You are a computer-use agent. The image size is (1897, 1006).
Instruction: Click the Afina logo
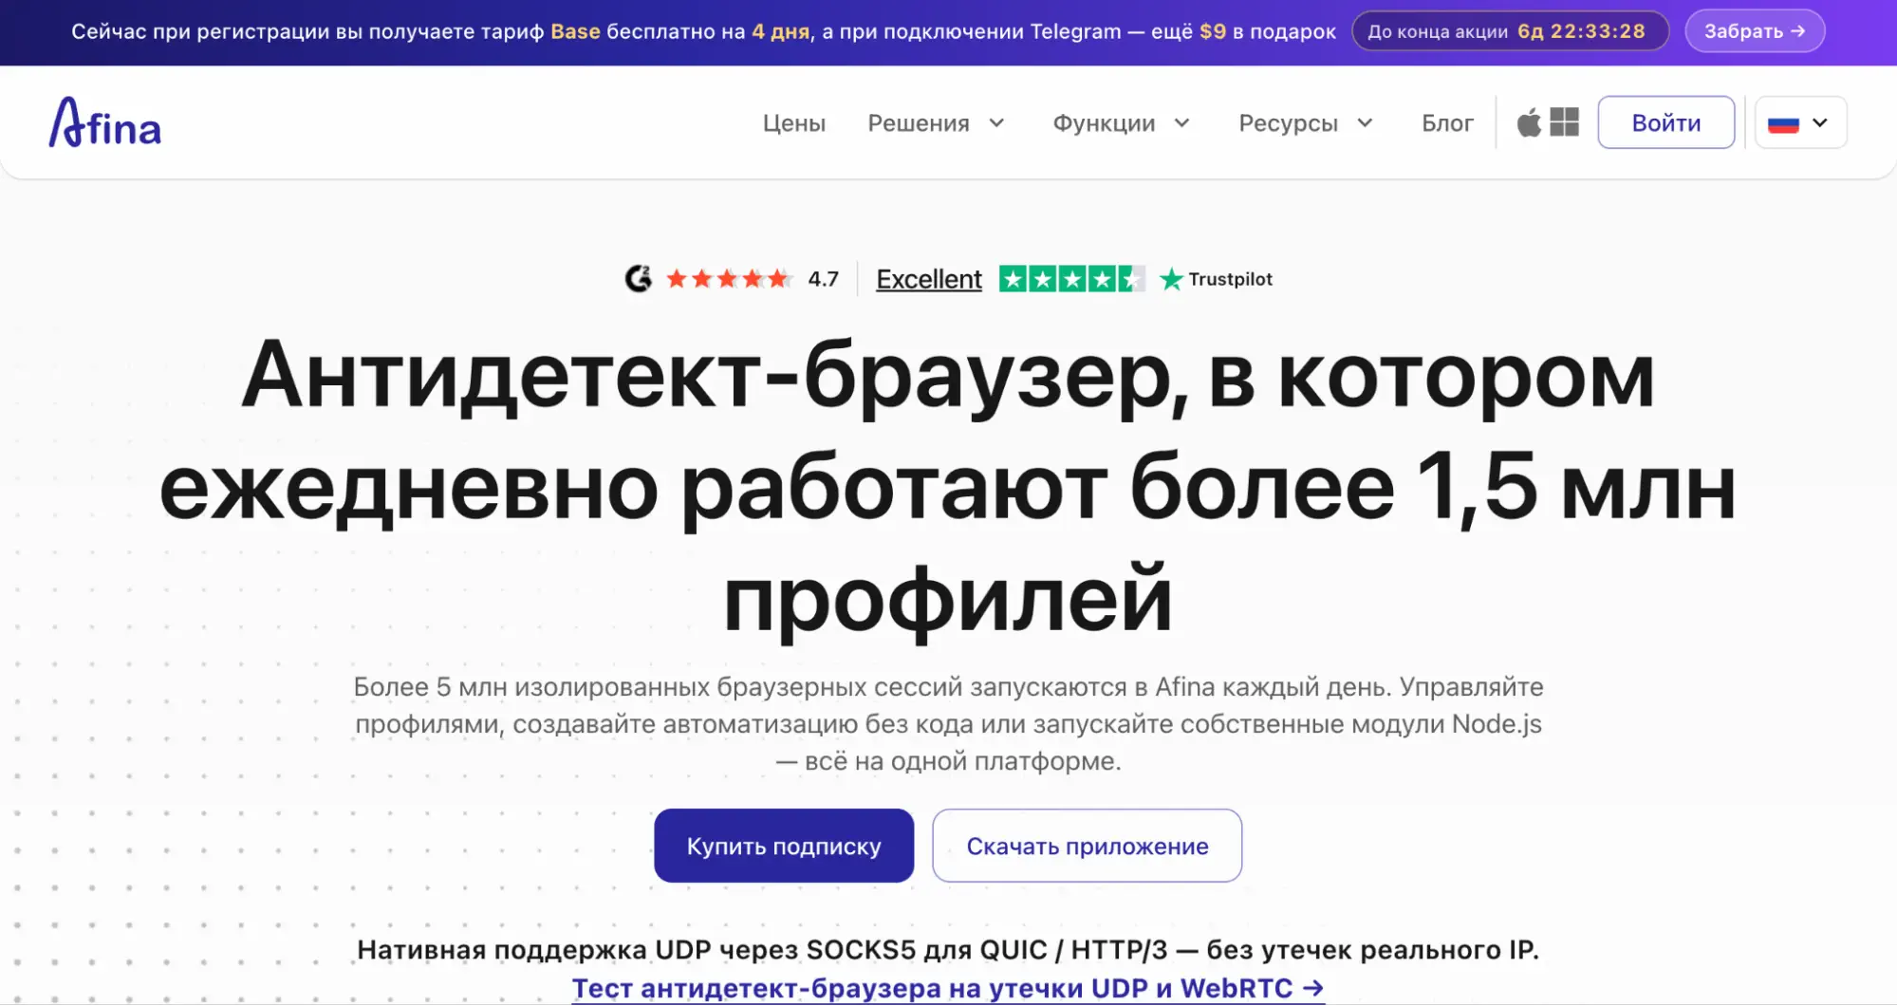click(105, 122)
